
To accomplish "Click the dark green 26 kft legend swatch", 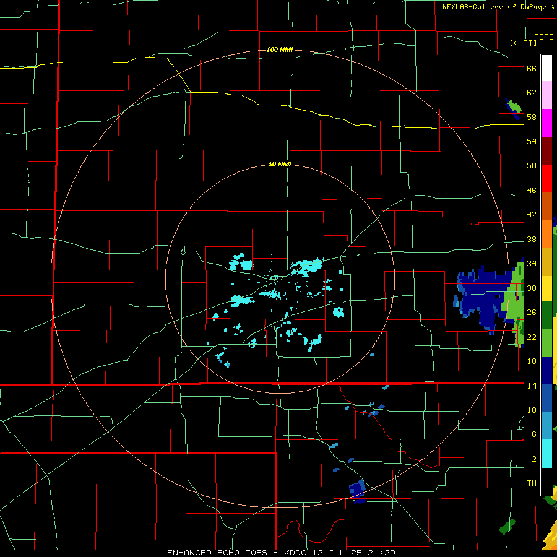I will coord(546,315).
